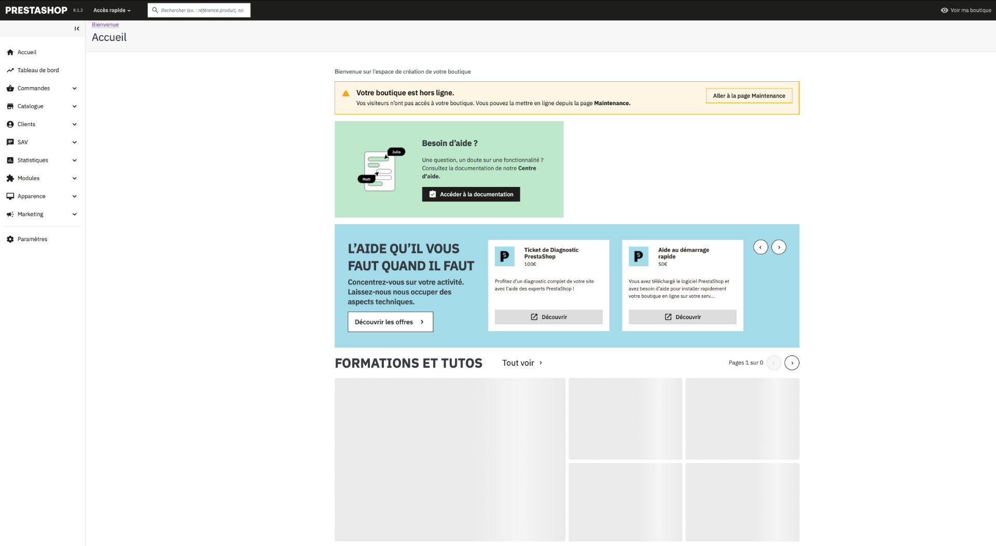Image resolution: width=996 pixels, height=546 pixels.
Task: Go to previous Formations et Tutos page
Action: pyautogui.click(x=773, y=363)
